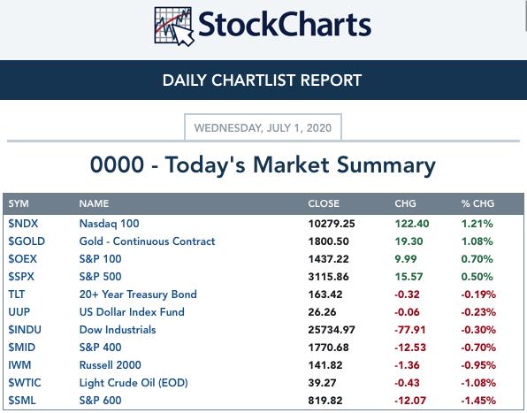
Task: Open the $SML symbol link
Action: 22,401
